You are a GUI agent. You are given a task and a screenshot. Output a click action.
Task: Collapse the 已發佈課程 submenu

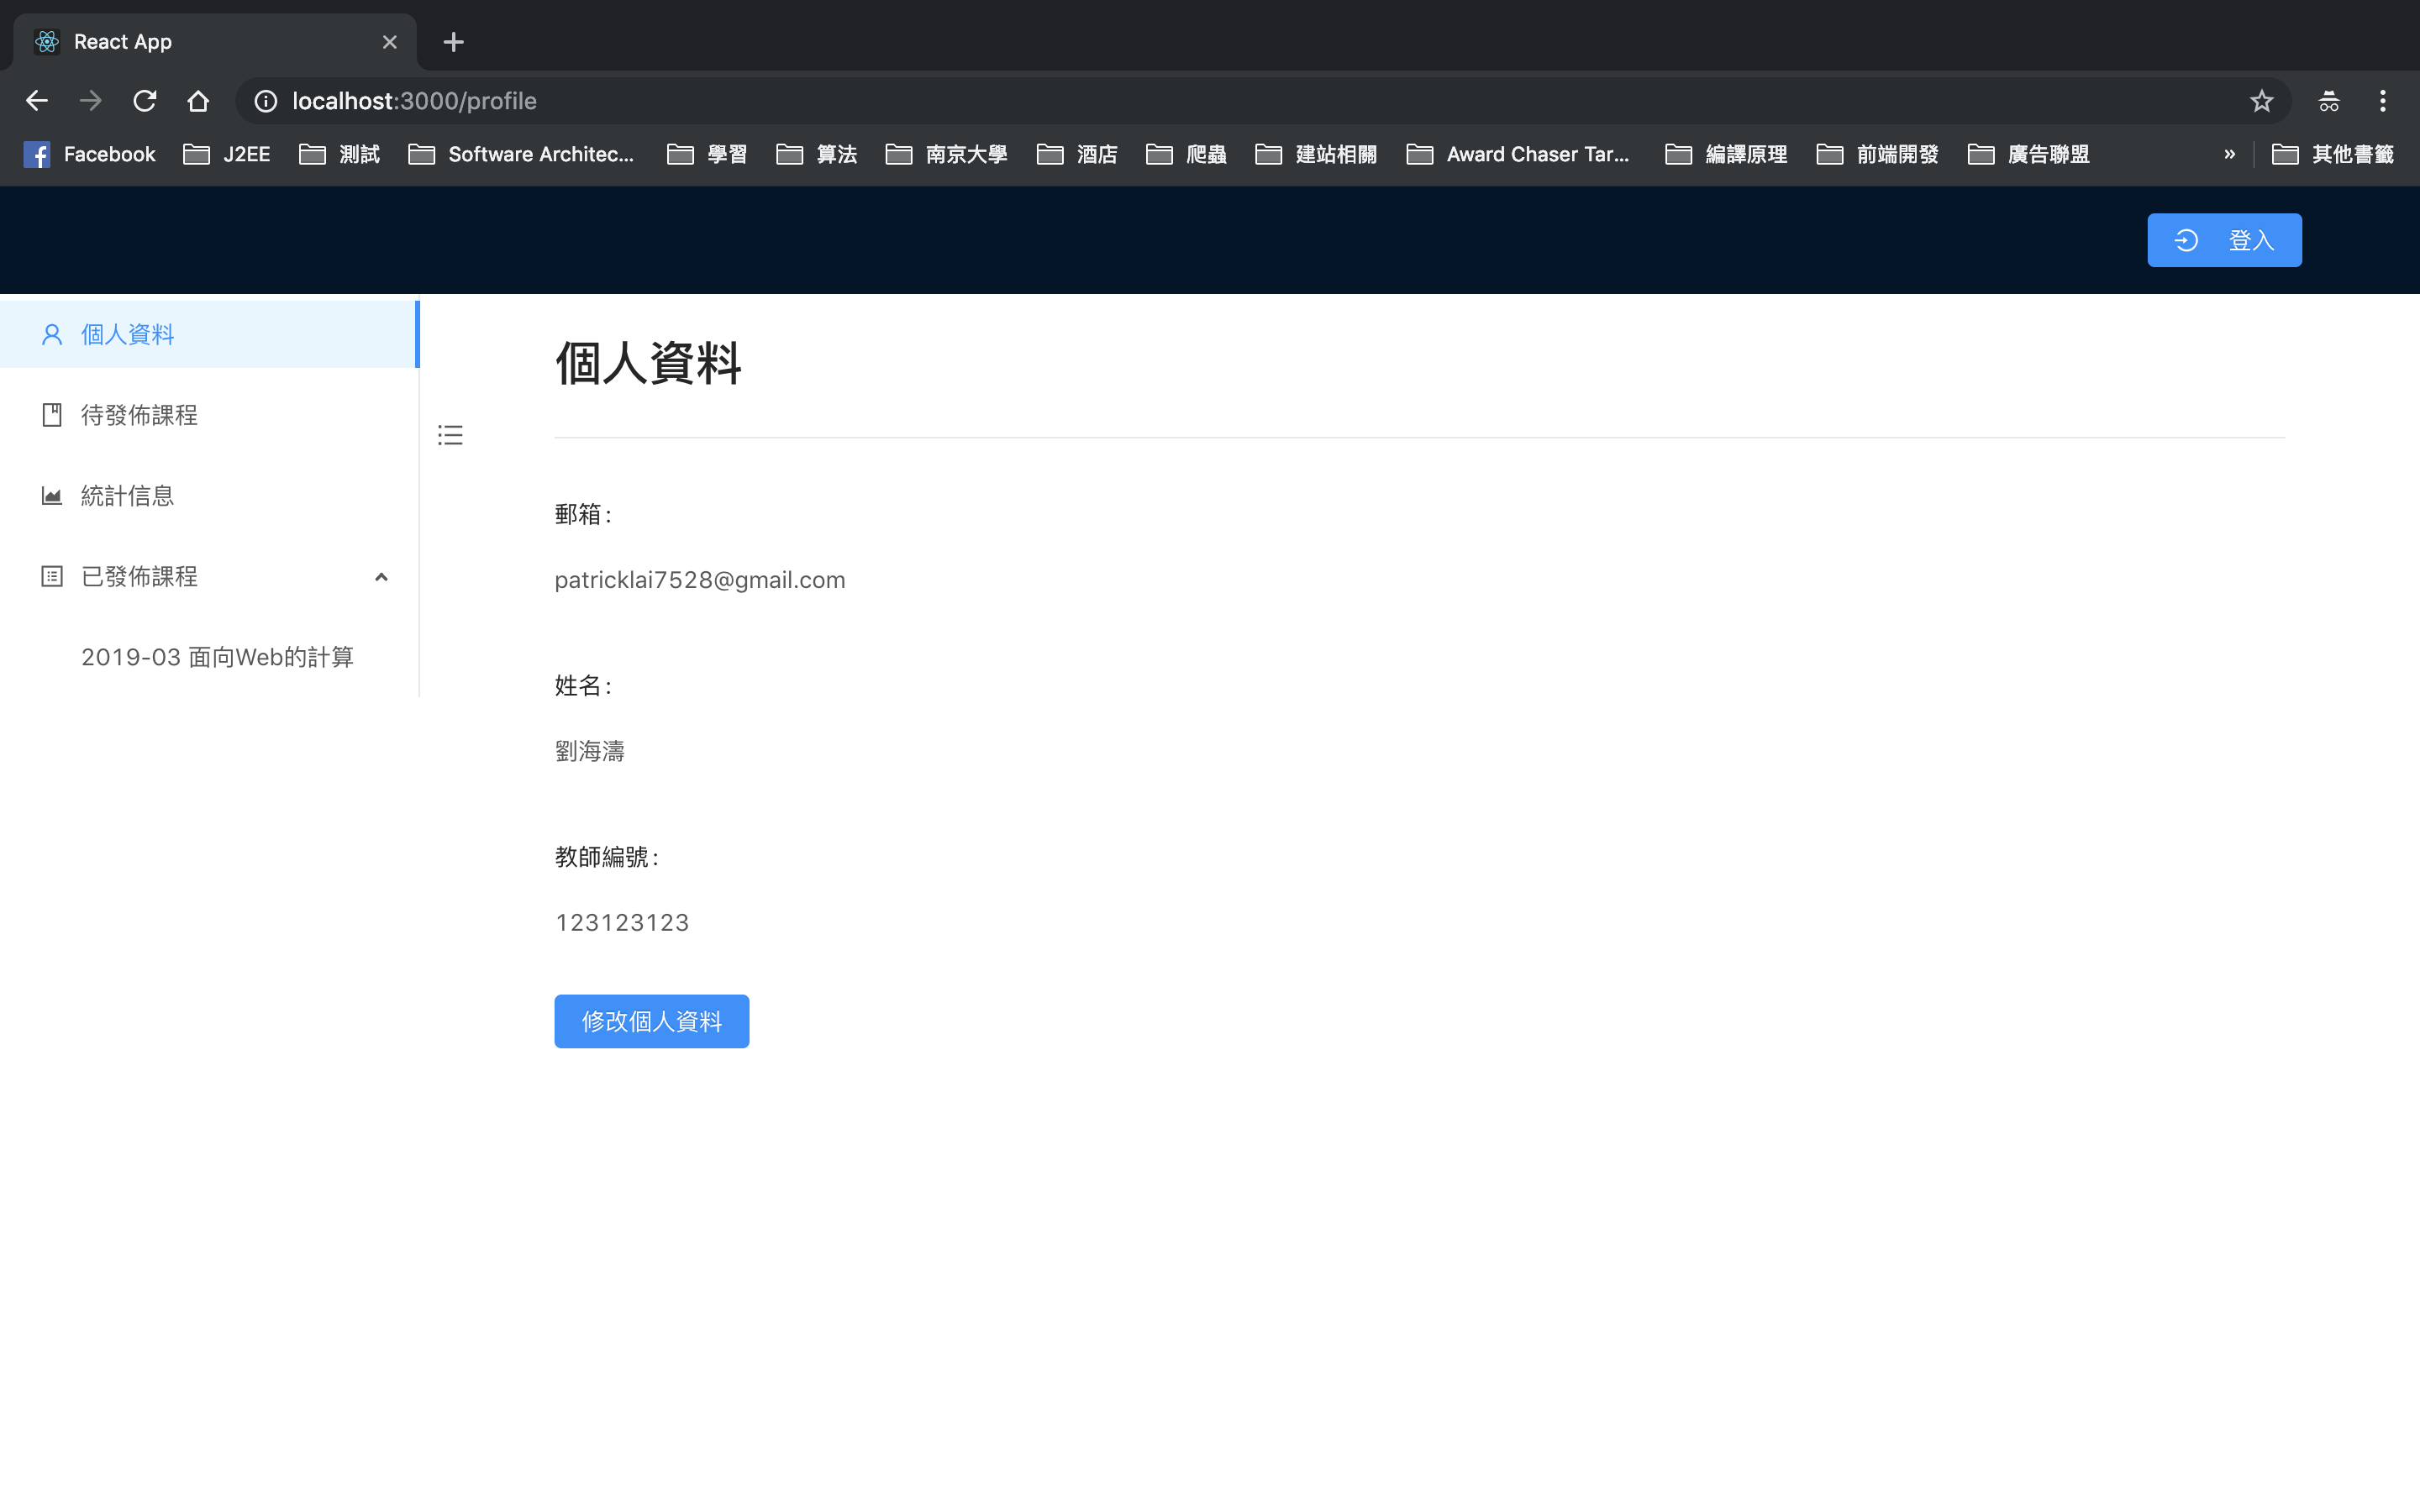tap(380, 577)
